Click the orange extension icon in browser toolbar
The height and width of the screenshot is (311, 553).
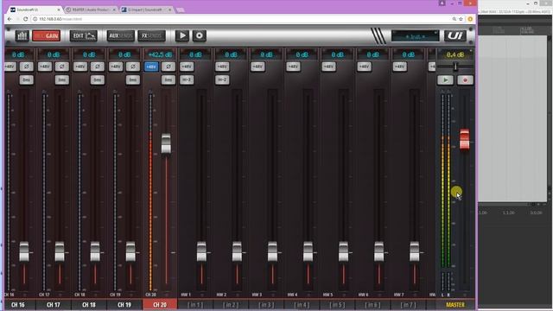pos(470,19)
